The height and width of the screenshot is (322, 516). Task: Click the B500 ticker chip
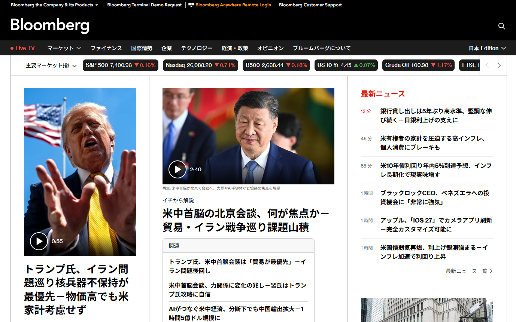pos(276,65)
